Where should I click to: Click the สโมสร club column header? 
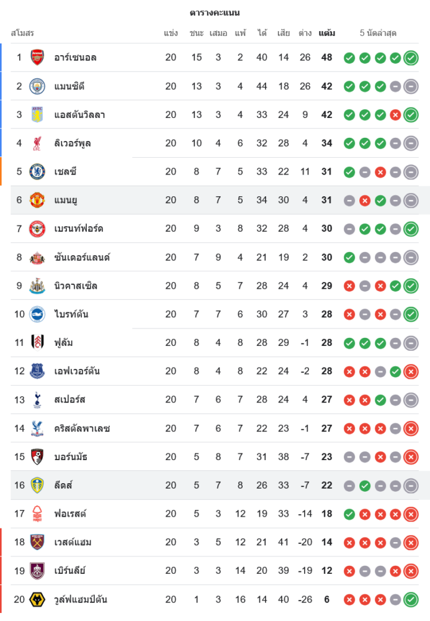(22, 33)
